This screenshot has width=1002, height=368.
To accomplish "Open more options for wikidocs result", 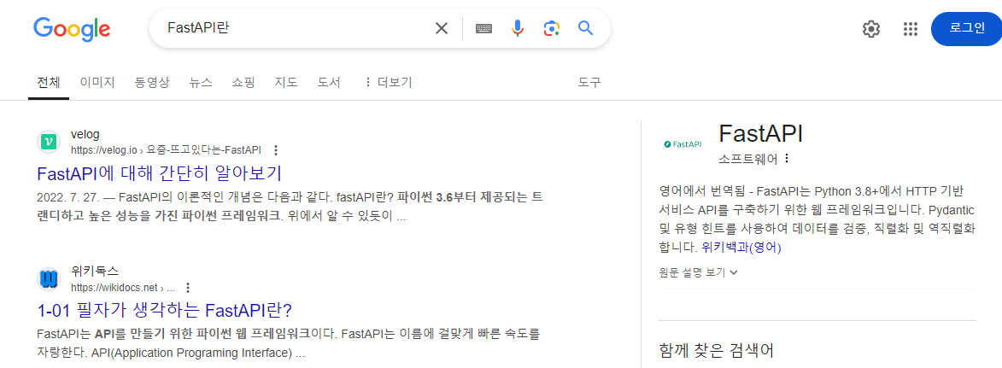I will coord(187,288).
